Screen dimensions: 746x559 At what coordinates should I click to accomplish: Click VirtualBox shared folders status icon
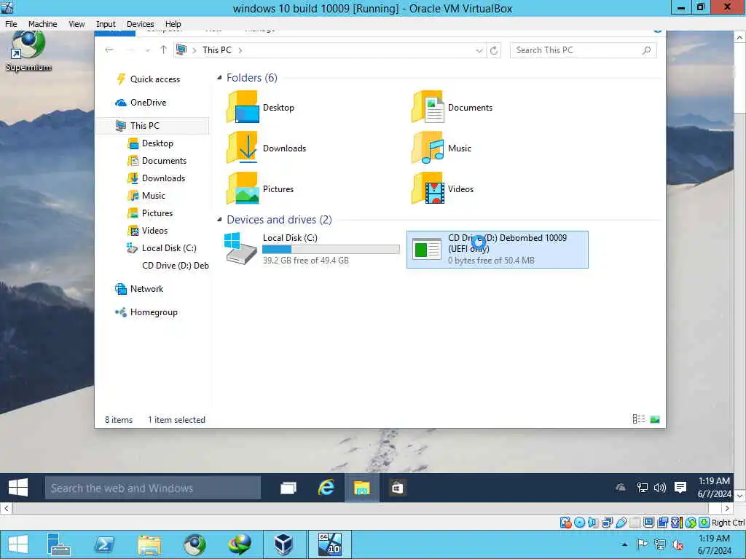[635, 523]
